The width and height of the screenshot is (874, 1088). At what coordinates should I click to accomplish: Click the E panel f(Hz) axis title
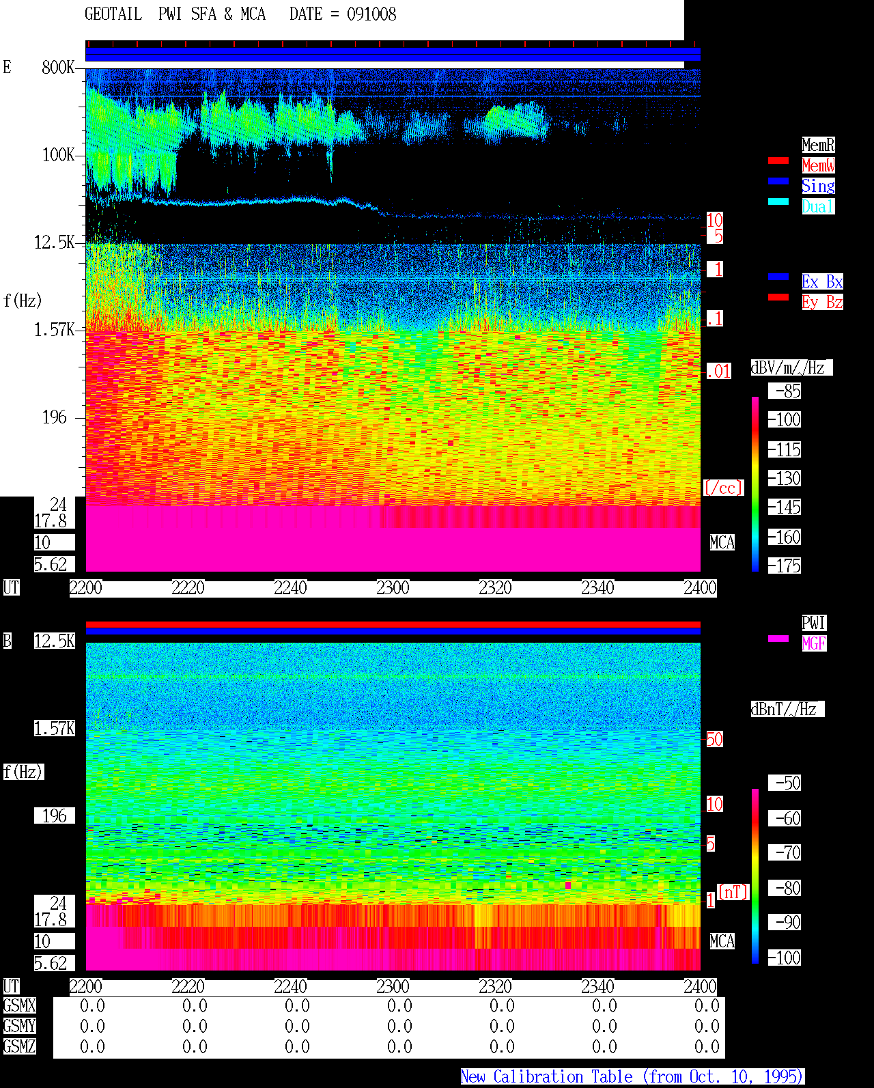point(23,301)
